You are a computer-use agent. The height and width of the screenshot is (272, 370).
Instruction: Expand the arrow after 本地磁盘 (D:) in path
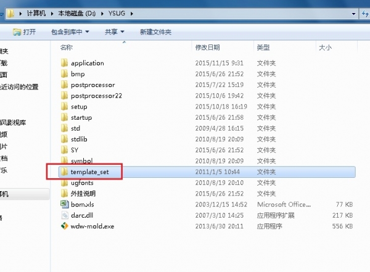click(102, 14)
